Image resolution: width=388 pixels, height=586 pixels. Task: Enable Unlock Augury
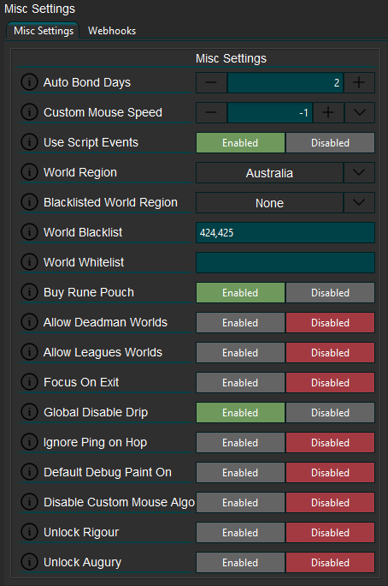coord(240,563)
